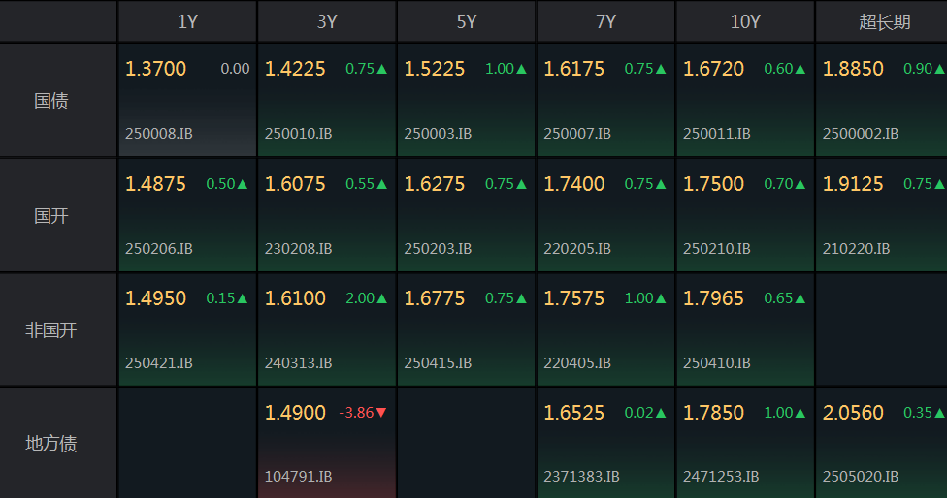
Task: Click the up arrow beside 非国开 3Y 2.00
Action: 381,298
